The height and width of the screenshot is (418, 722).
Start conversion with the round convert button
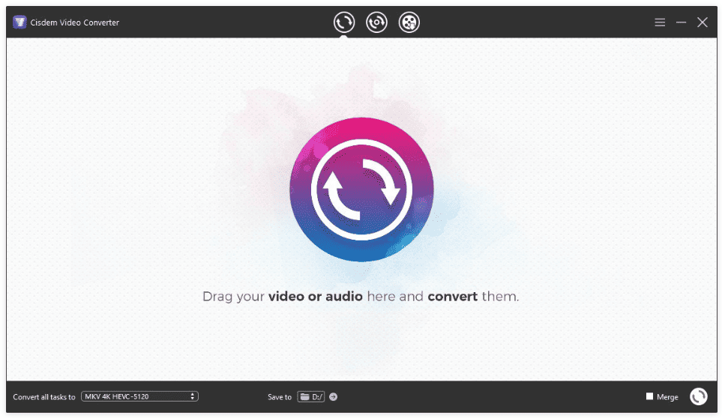[699, 396]
